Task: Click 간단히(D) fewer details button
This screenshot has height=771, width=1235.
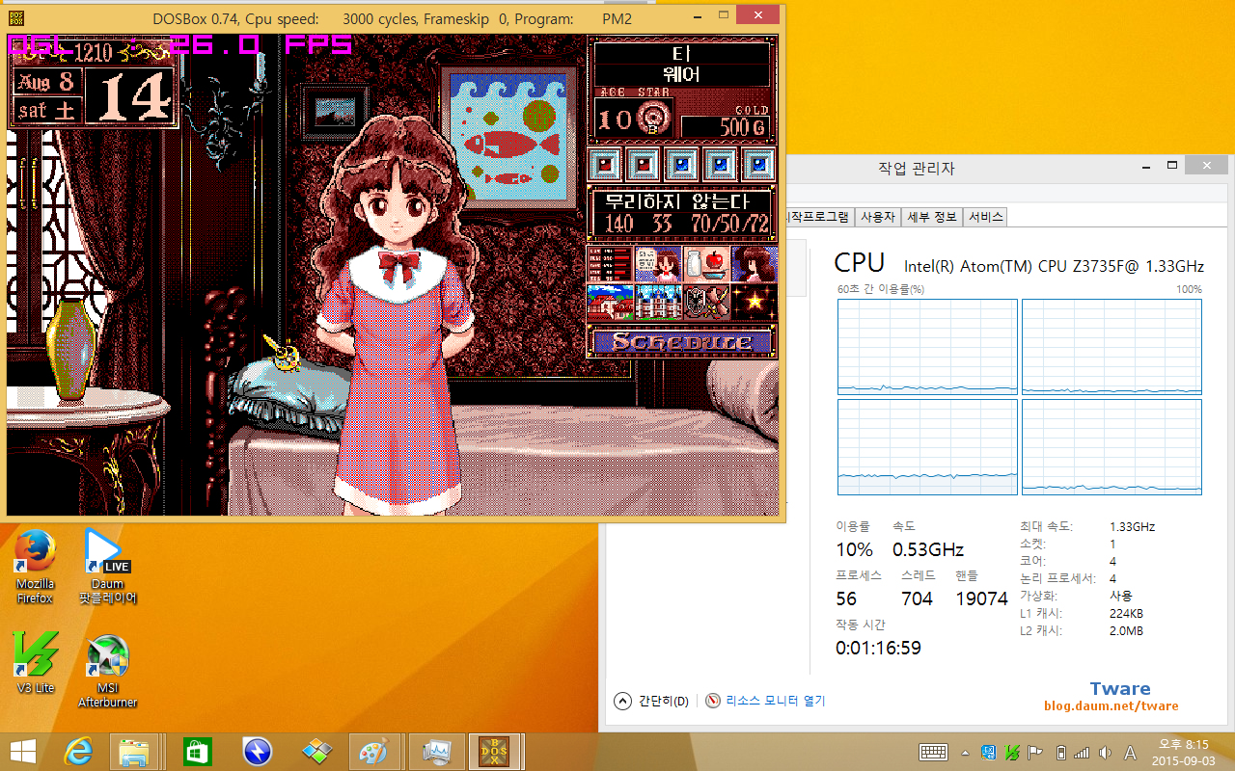Action: (653, 701)
